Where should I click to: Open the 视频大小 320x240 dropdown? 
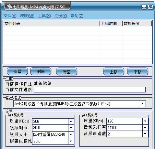pyautogui.click(x=71, y=134)
